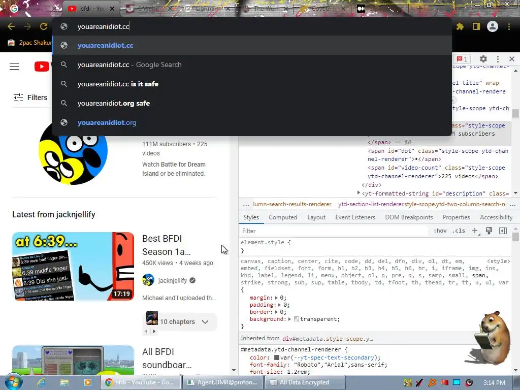Open the 'at 6:39' video thumbnail
Viewport: 520px width, 390px height.
coord(73,266)
